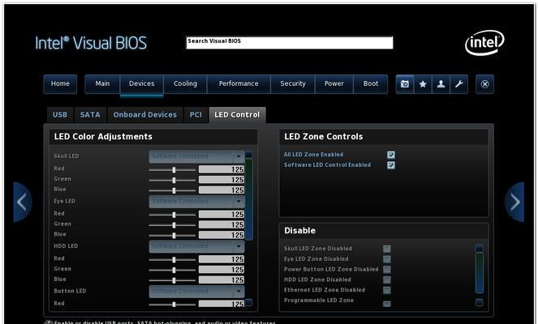Switch to the Main menu tab
The image size is (538, 324).
pyautogui.click(x=102, y=84)
